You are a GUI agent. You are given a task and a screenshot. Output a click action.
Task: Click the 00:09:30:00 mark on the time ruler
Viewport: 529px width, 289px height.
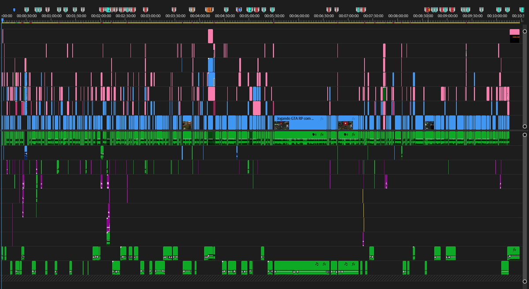pyautogui.click(x=473, y=15)
